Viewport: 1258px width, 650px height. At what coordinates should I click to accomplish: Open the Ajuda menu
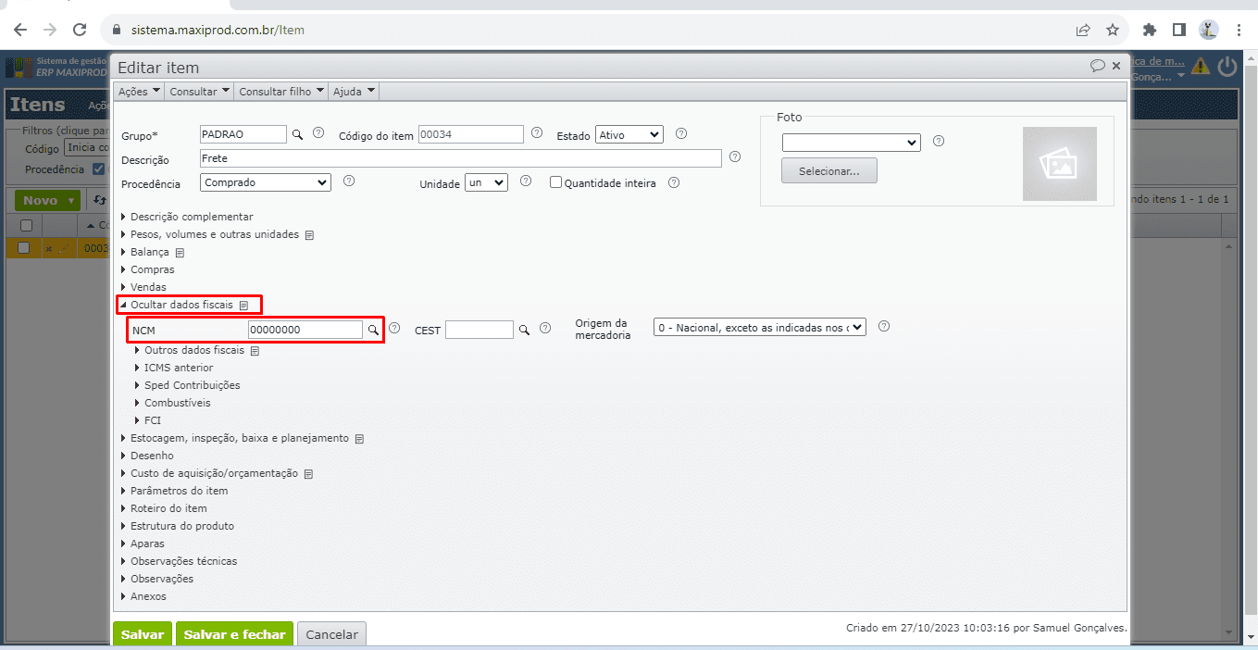354,92
